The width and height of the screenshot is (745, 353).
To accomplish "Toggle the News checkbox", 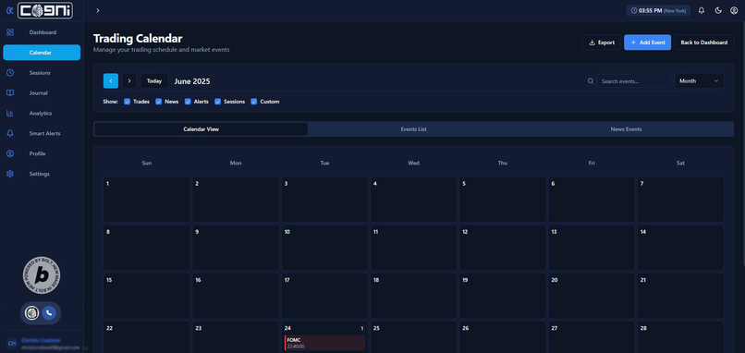I will point(159,102).
